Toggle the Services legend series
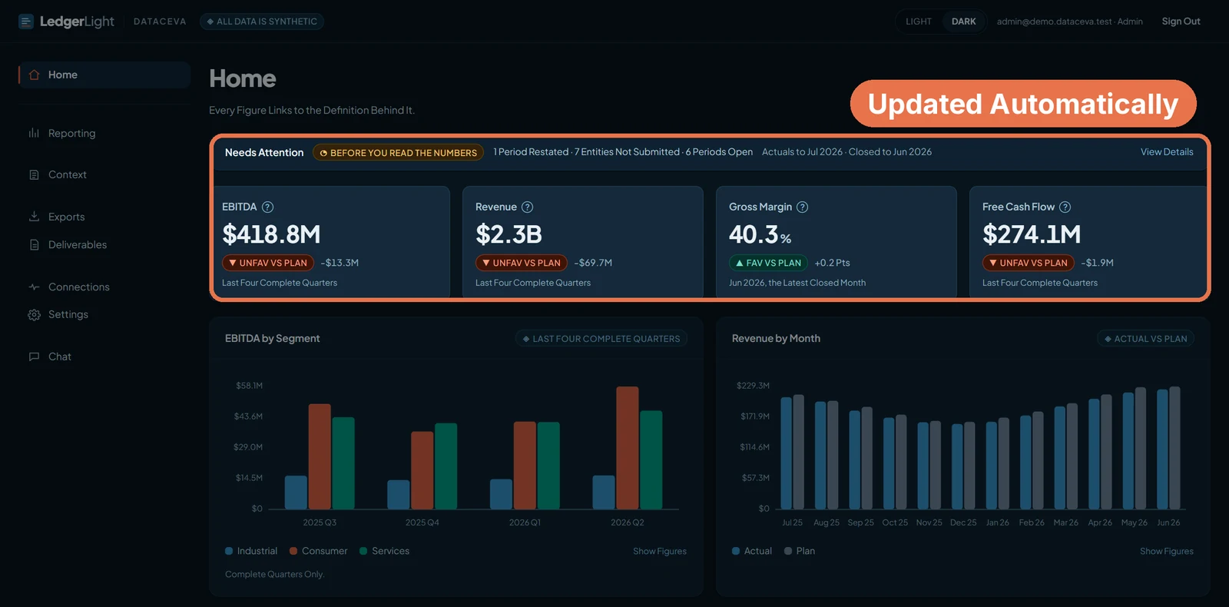Viewport: 1229px width, 607px height. click(x=384, y=551)
